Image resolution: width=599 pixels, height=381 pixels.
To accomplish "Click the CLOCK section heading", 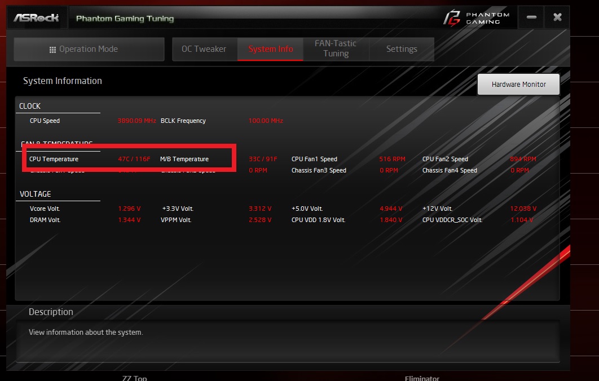I will [x=30, y=106].
